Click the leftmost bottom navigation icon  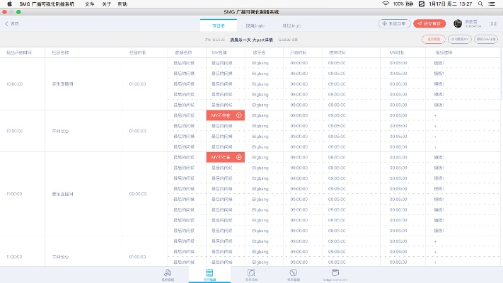[168, 273]
